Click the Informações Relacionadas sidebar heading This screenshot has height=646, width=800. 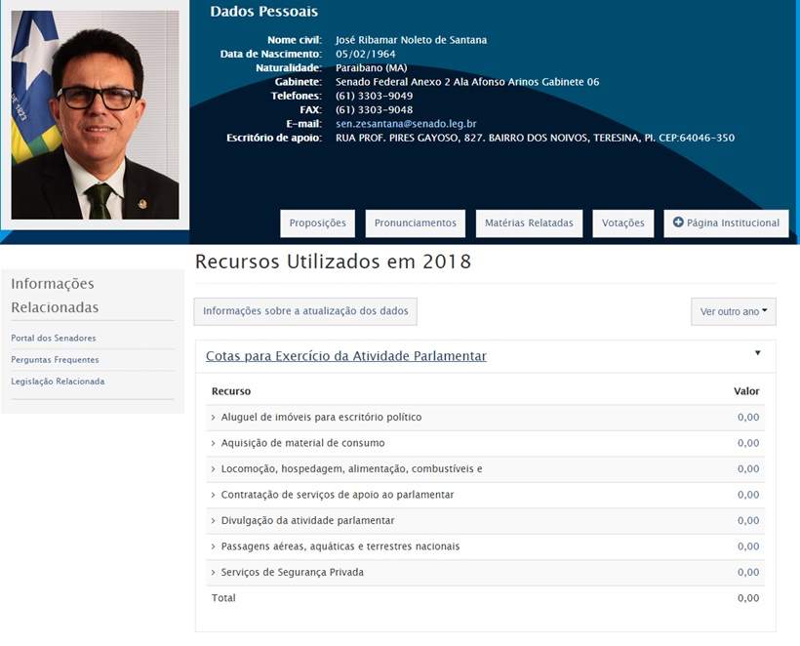click(55, 296)
